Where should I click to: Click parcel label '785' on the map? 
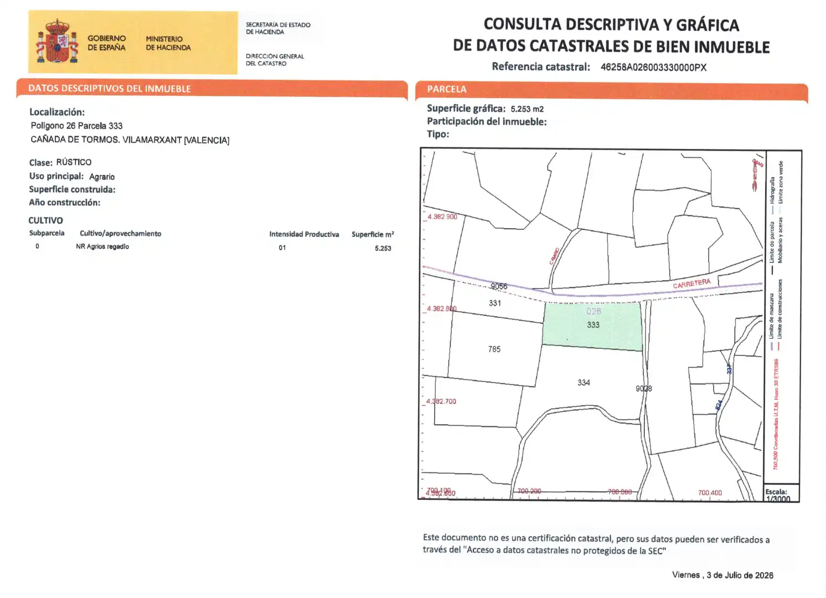click(x=494, y=349)
